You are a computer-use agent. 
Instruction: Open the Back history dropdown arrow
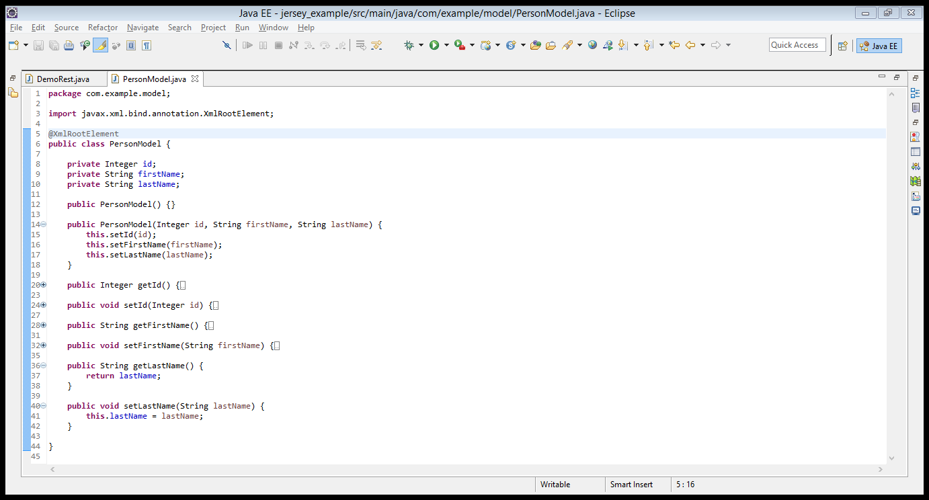(702, 45)
